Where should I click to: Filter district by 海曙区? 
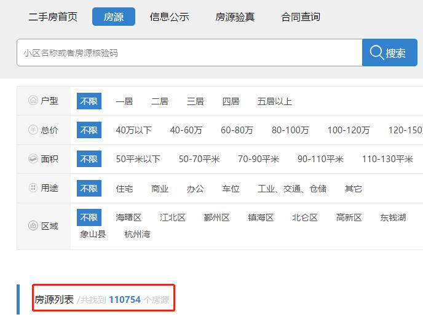pos(128,217)
